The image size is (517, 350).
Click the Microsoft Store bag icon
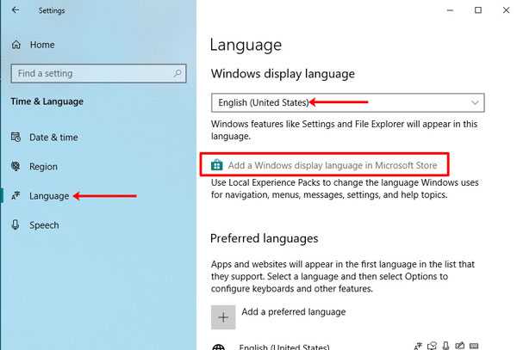[x=216, y=165]
